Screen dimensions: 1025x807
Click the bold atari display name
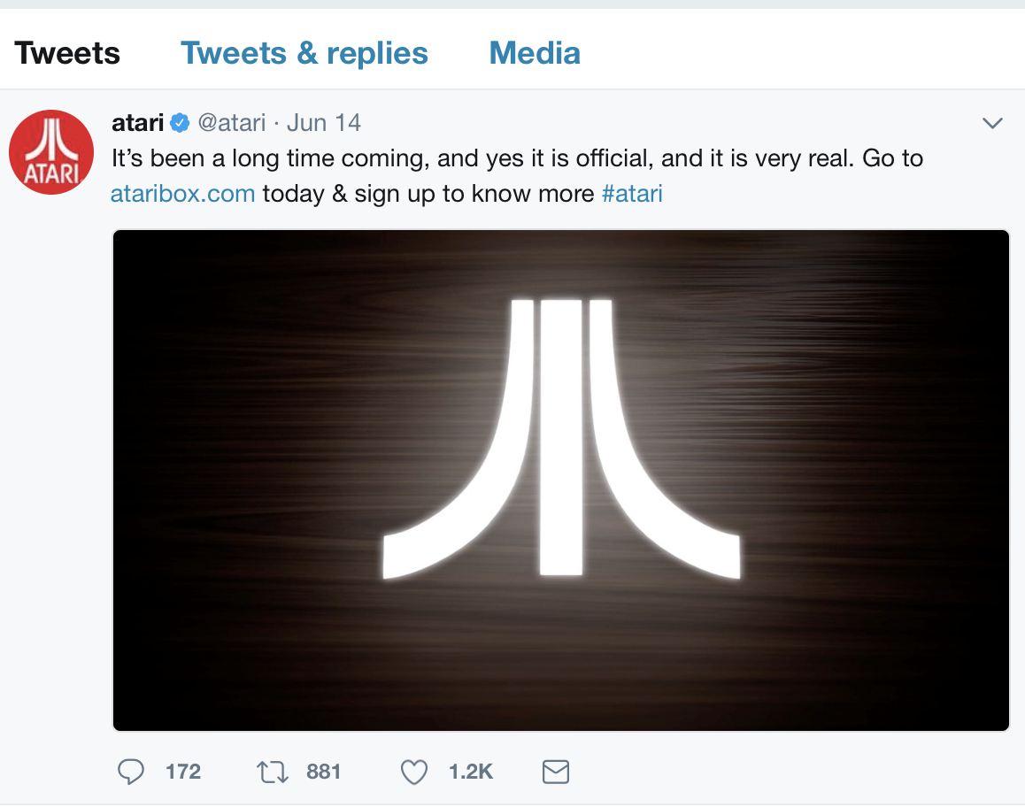138,122
